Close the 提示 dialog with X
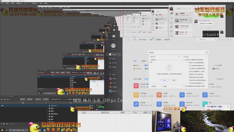This screenshot has height=132, width=234. click(187, 62)
